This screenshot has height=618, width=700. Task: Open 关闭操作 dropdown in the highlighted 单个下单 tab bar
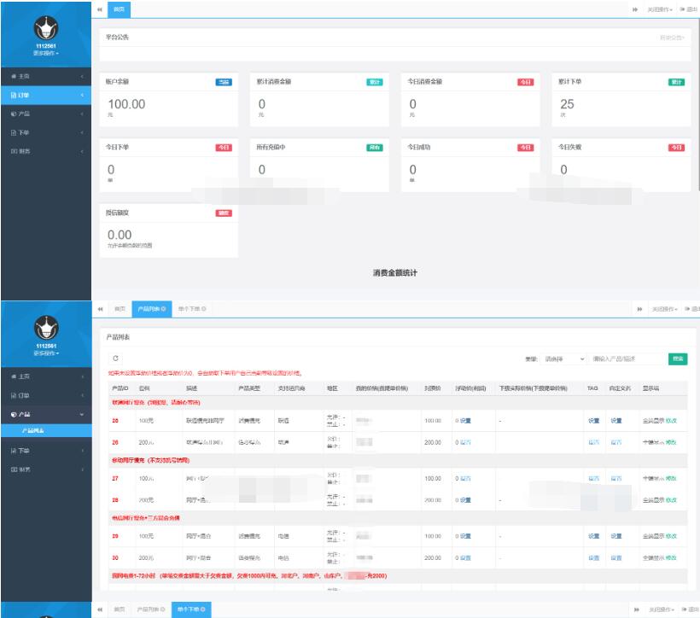[660, 609]
